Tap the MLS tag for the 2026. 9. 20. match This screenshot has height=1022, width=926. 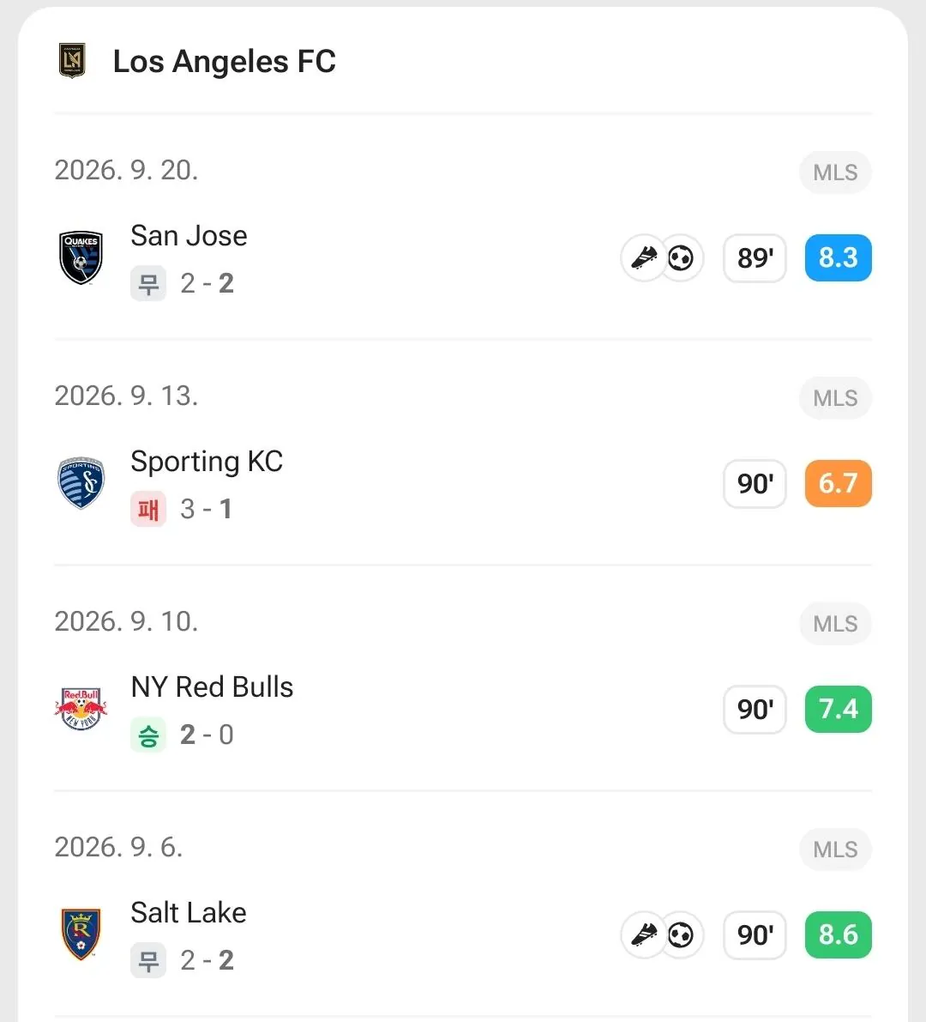pyautogui.click(x=835, y=172)
